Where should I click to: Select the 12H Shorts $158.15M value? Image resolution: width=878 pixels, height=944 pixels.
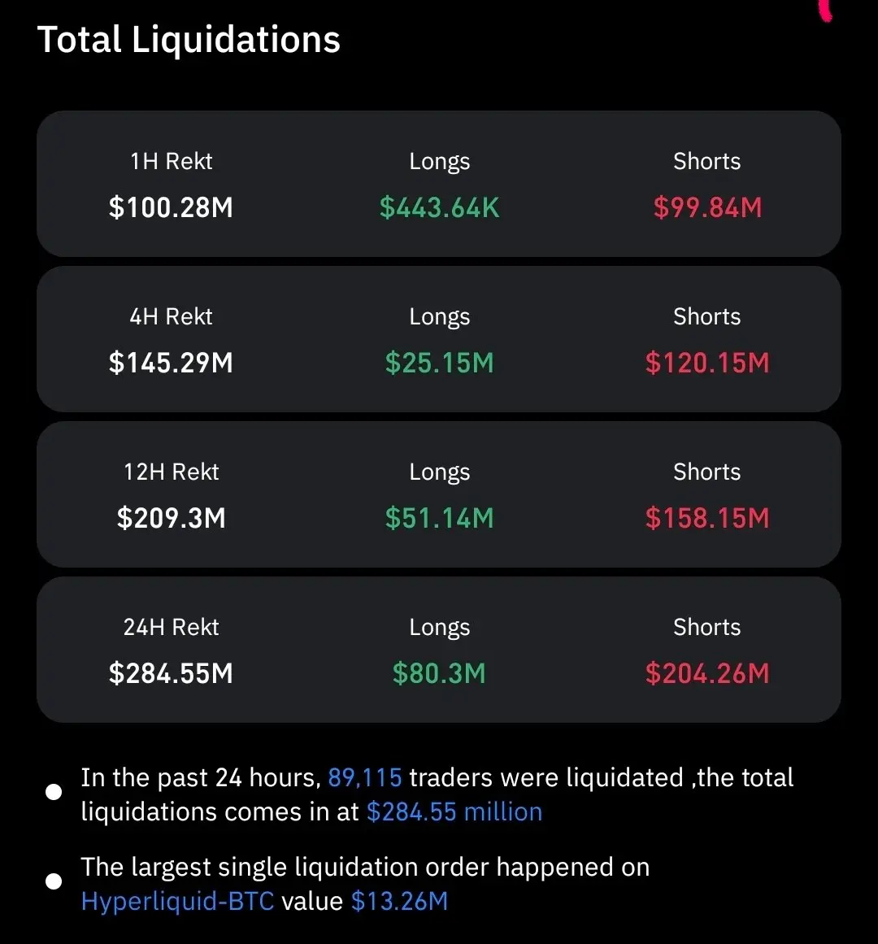pyautogui.click(x=707, y=518)
